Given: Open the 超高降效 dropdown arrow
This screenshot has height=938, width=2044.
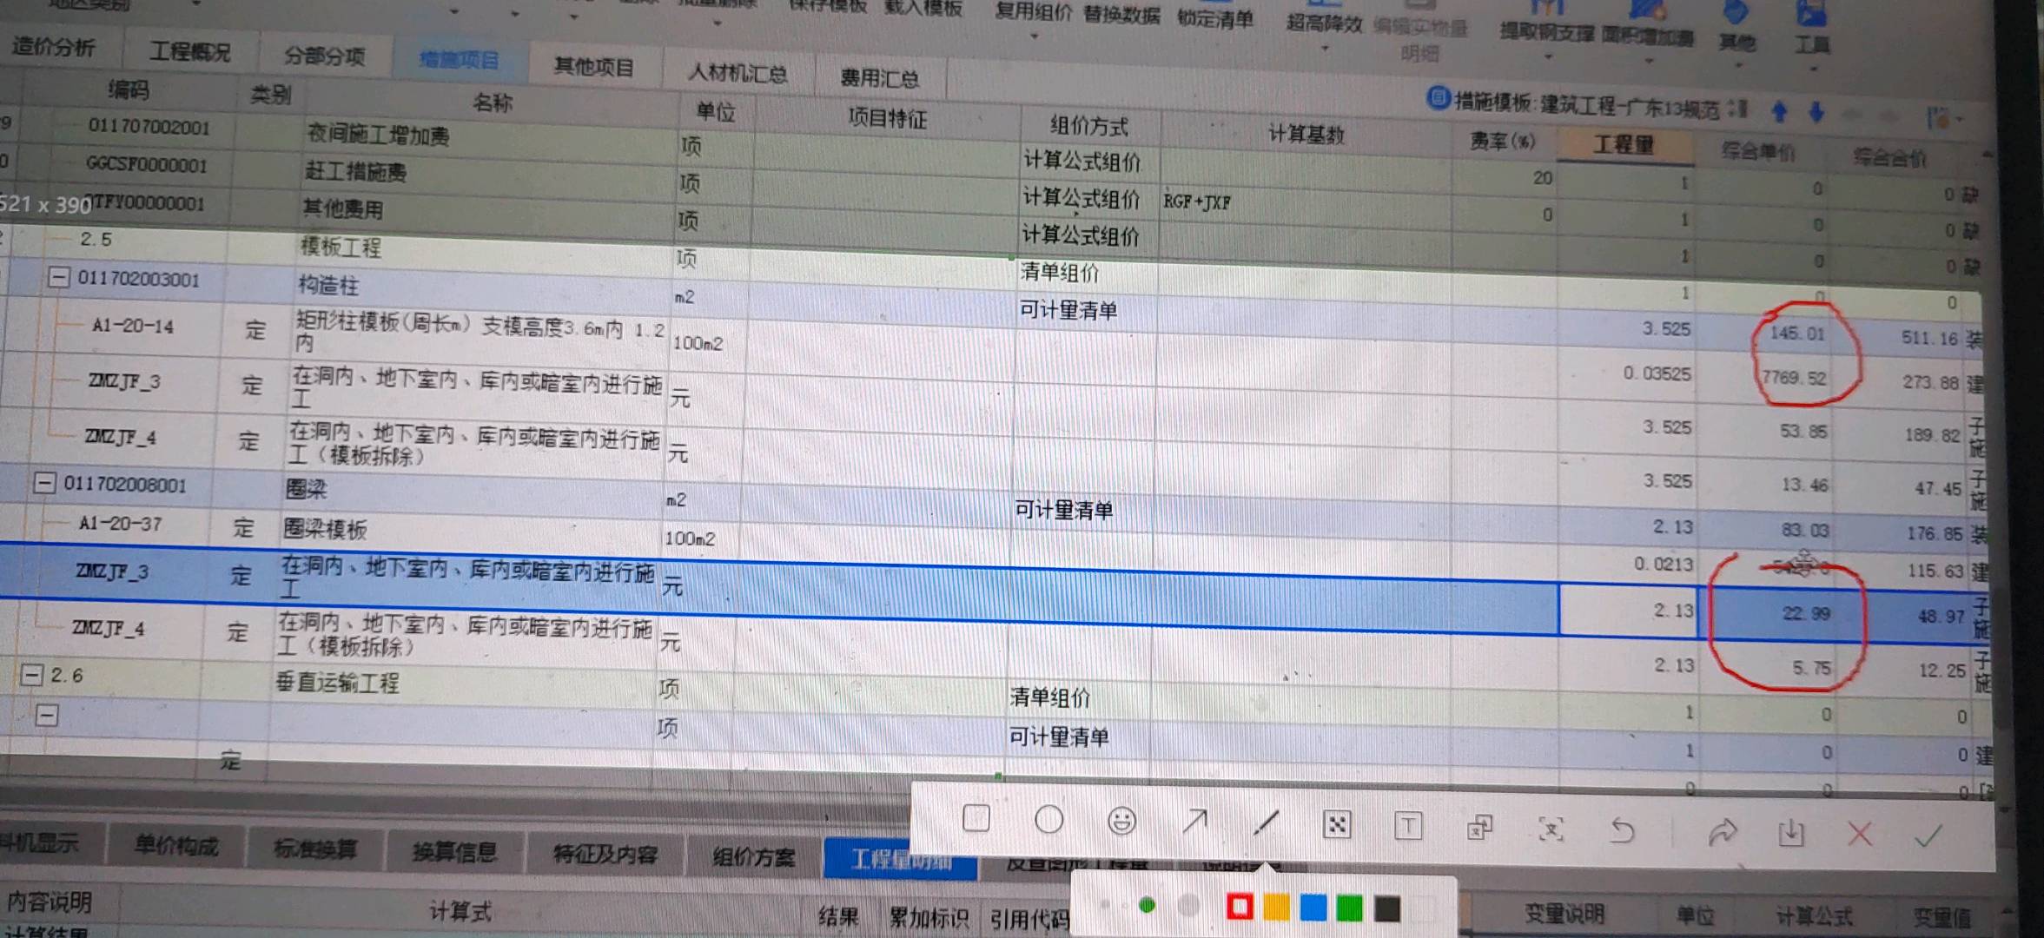Looking at the screenshot, I should (1325, 49).
